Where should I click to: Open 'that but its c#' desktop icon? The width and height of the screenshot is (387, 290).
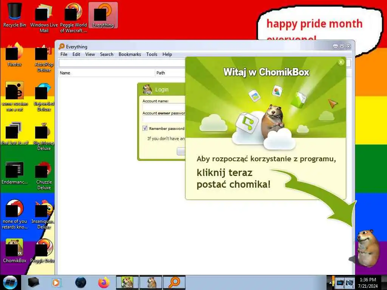click(x=15, y=133)
